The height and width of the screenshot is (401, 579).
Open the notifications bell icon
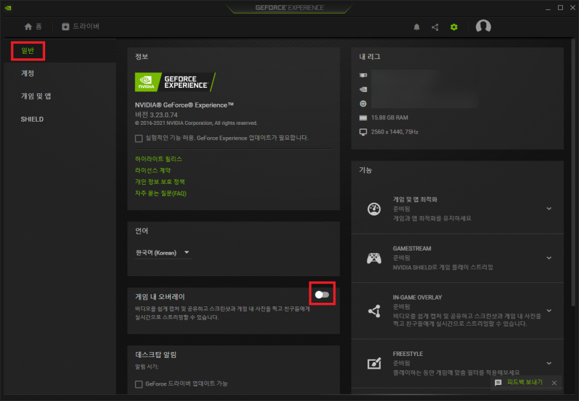pyautogui.click(x=416, y=27)
